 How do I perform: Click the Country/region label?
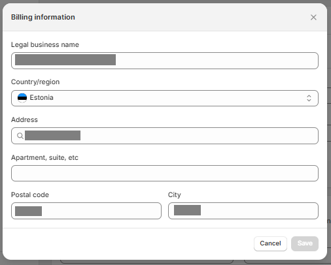tap(35, 82)
